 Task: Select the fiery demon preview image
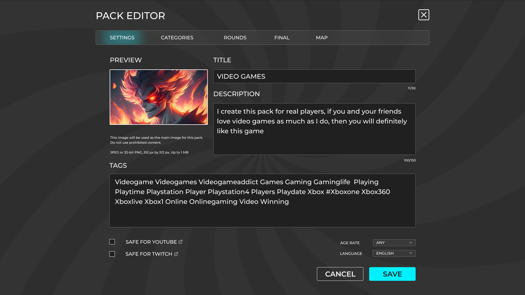(x=159, y=97)
